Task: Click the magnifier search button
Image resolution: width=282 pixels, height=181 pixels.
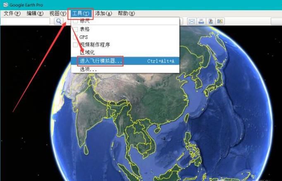Action: pos(59,21)
